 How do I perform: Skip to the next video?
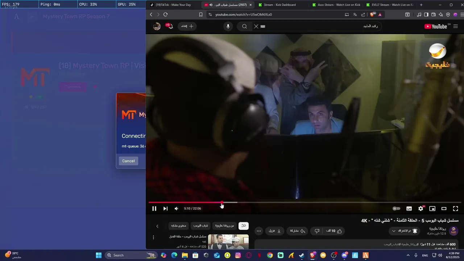point(165,208)
